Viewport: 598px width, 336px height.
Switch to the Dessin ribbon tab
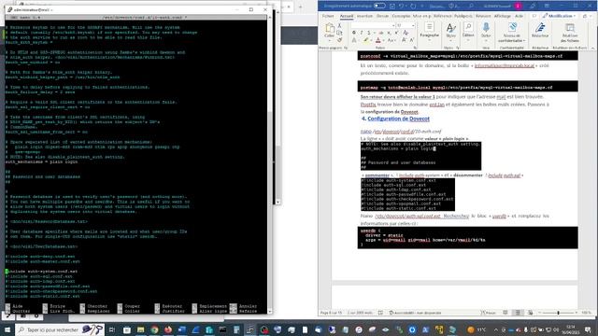382,16
